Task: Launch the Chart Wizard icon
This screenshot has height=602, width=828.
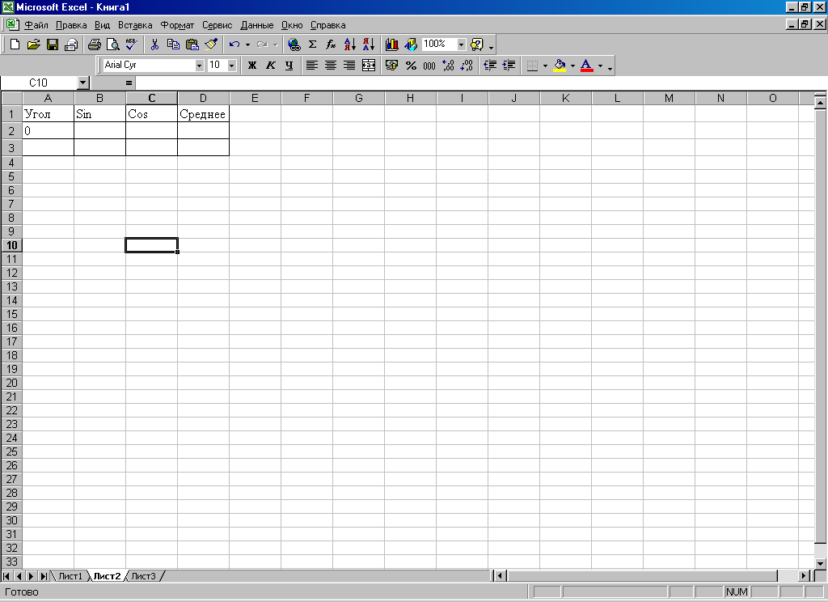Action: point(392,45)
